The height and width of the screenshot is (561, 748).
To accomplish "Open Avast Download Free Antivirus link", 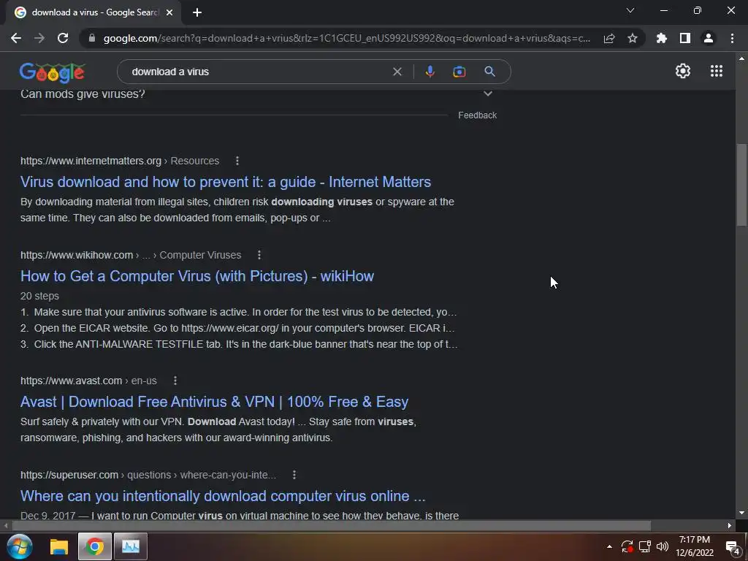I will (214, 402).
